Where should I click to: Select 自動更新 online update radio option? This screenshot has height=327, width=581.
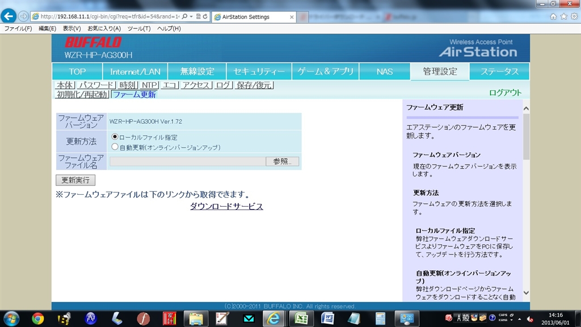point(115,146)
